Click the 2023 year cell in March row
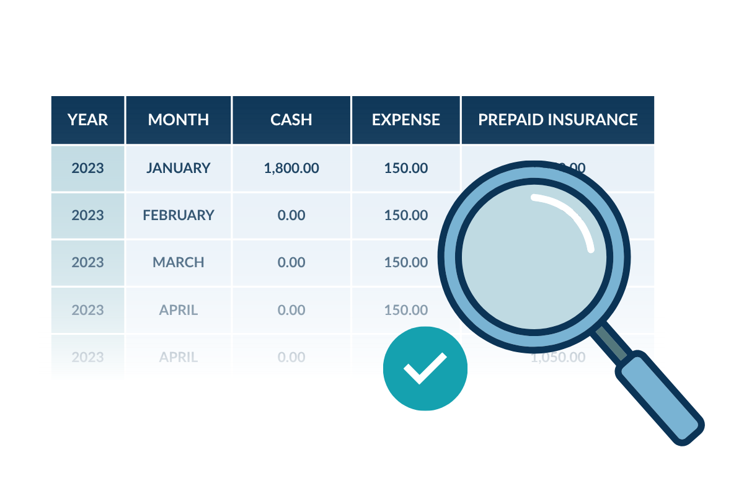Viewport: 744px width, 496px height. point(87,262)
